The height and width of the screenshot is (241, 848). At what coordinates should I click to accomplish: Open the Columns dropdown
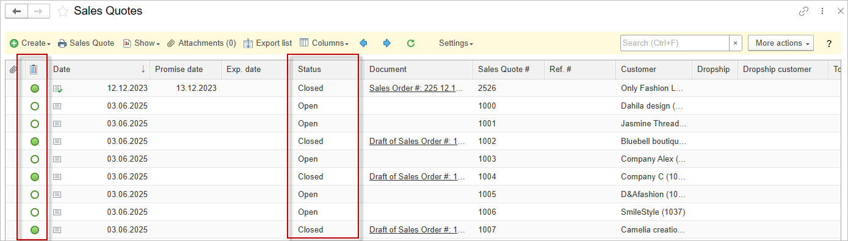pyautogui.click(x=324, y=43)
